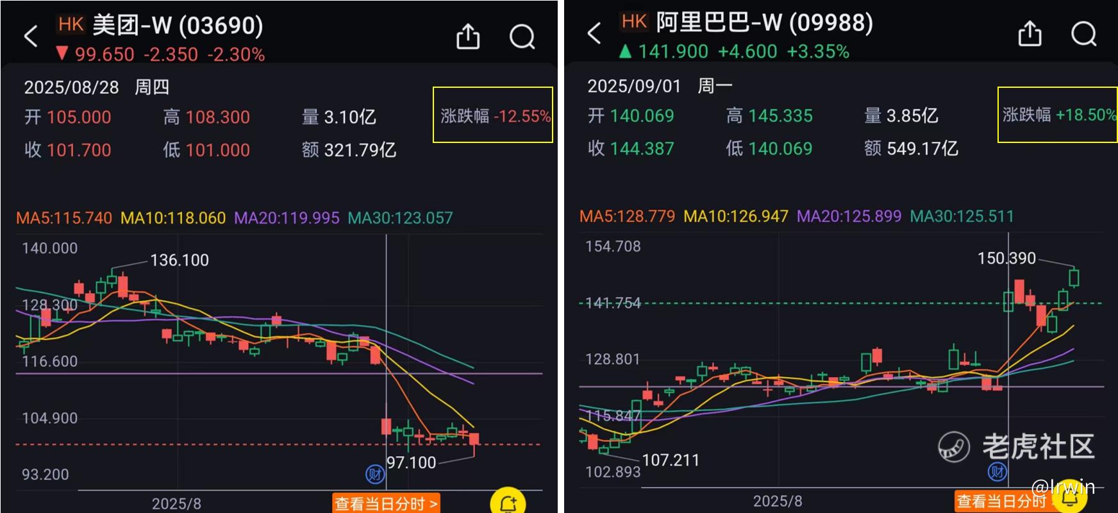Viewport: 1118px width, 513px height.
Task: Tap 美团 turnover 321.79亿
Action: [360, 150]
